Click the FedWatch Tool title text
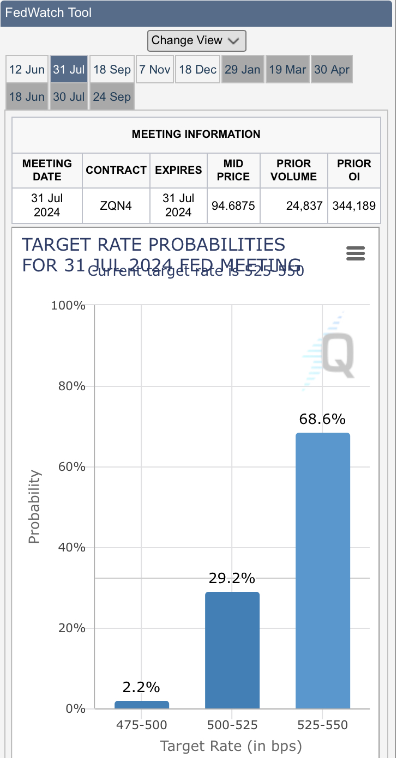 coord(49,13)
